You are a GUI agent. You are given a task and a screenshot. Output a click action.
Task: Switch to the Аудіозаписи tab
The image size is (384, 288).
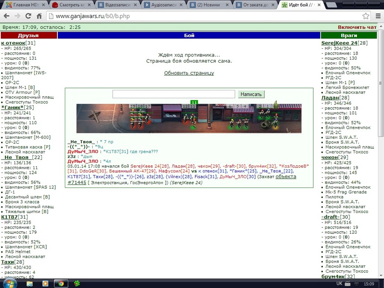(x=164, y=5)
